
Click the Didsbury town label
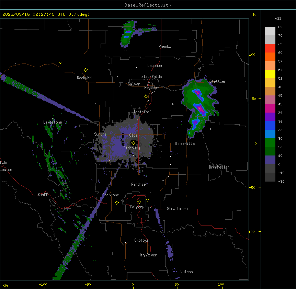tap(132, 148)
